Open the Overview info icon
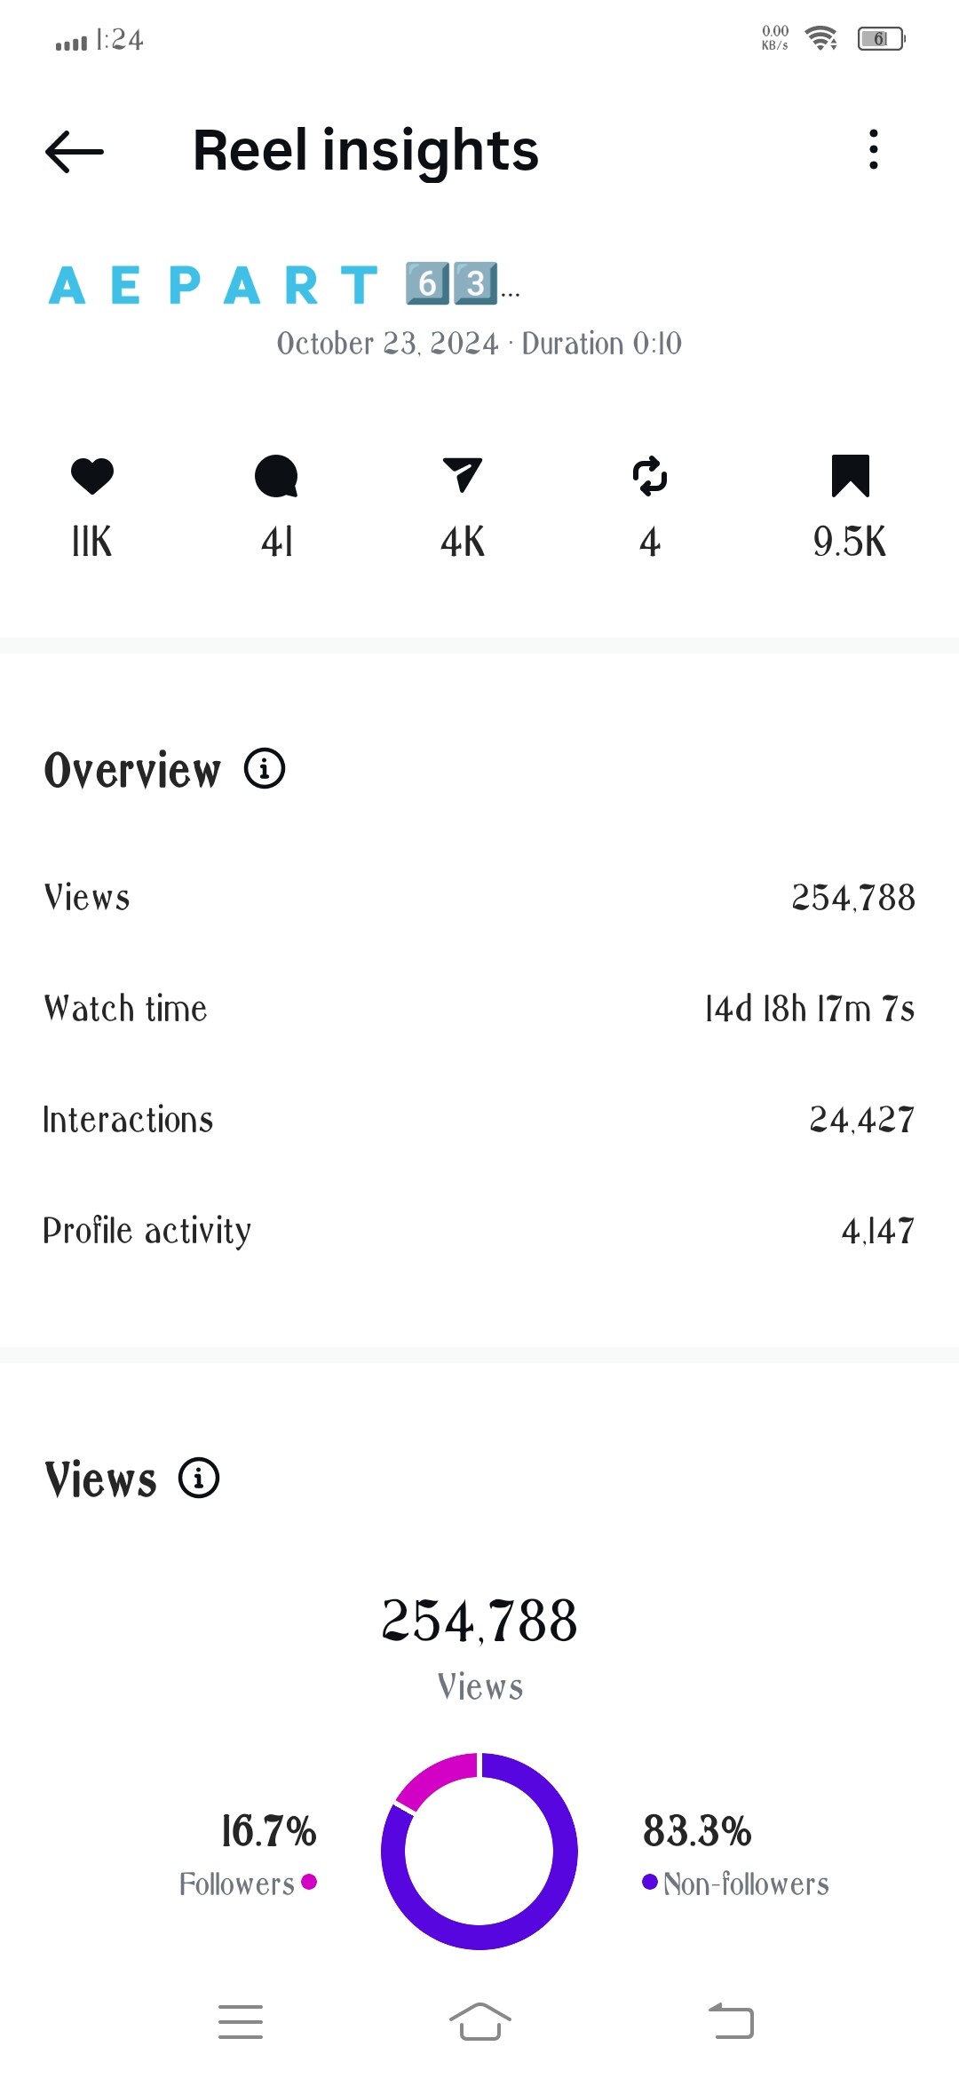Viewport: 959px width, 2078px height. pos(265,768)
